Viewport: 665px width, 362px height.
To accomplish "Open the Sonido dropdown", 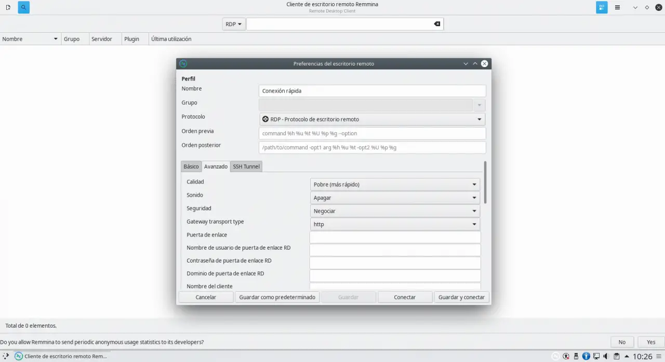I will [x=395, y=198].
